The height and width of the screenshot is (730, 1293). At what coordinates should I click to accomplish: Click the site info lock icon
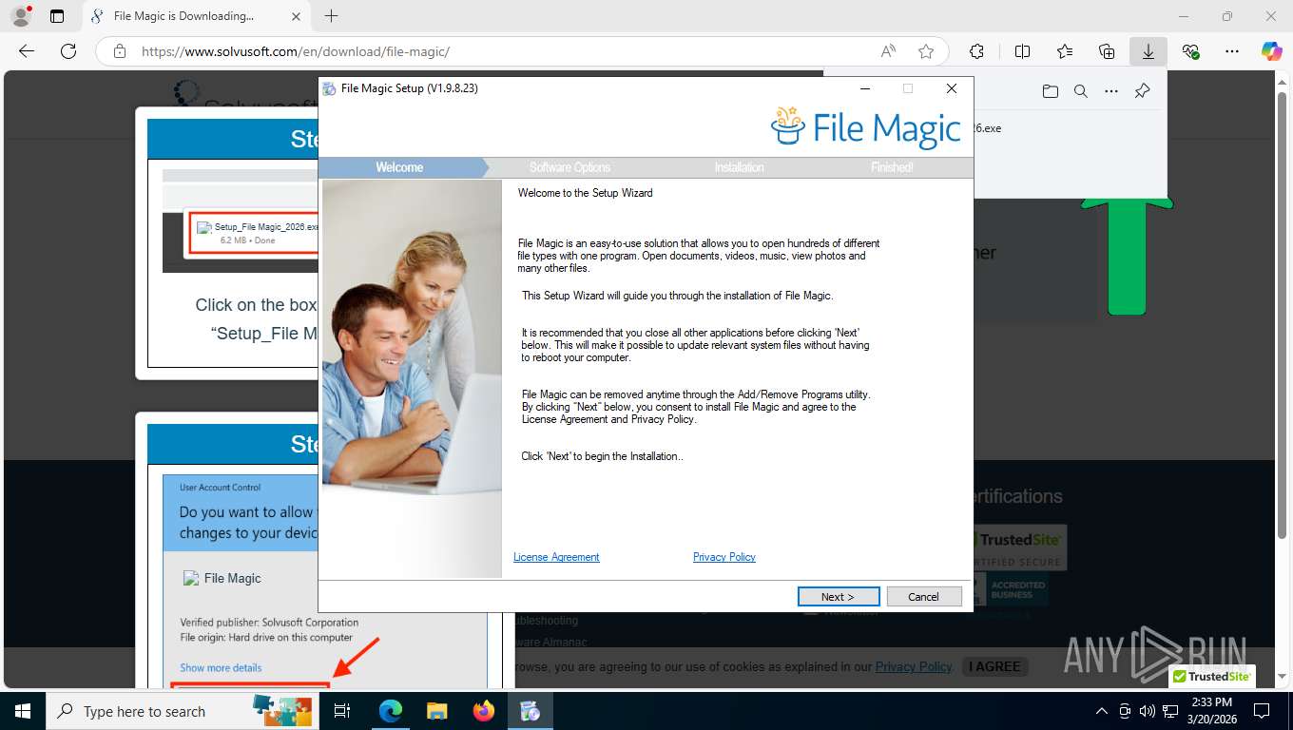click(119, 51)
